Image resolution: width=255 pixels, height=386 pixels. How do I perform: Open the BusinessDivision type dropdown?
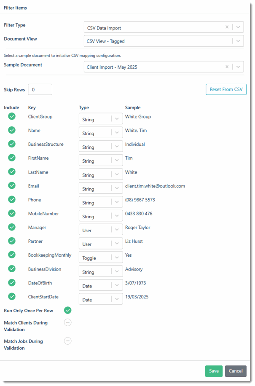[101, 271]
